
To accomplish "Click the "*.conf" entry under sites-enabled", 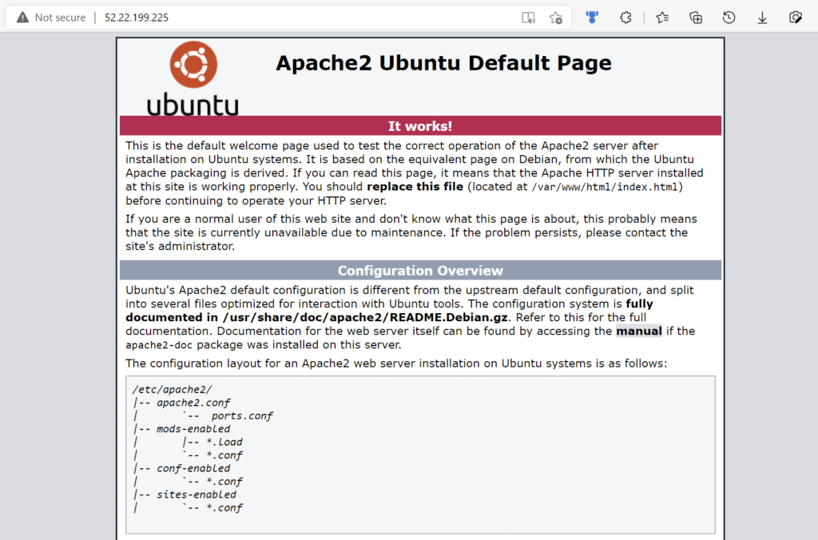I will 224,508.
